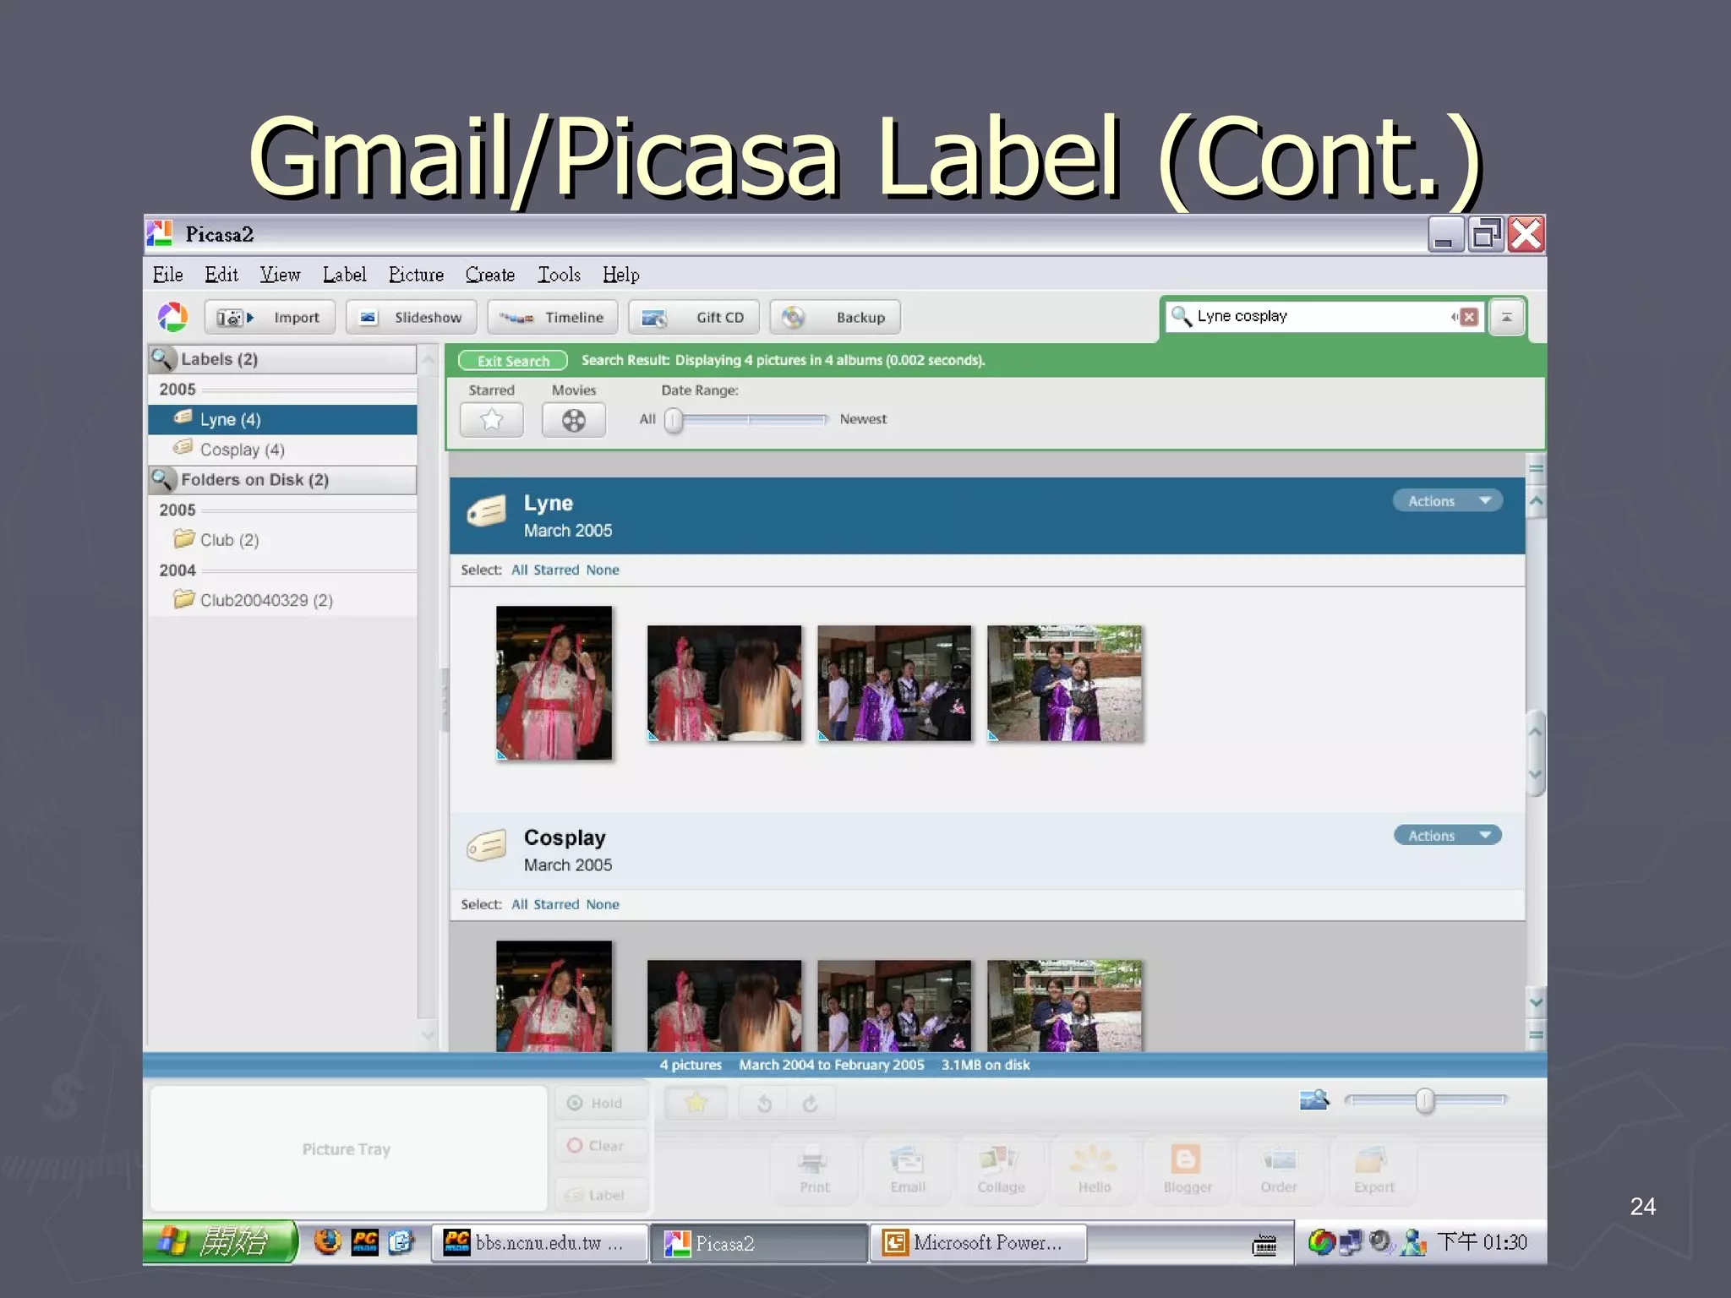1731x1298 pixels.
Task: Click the Hello icon
Action: [x=1094, y=1170]
